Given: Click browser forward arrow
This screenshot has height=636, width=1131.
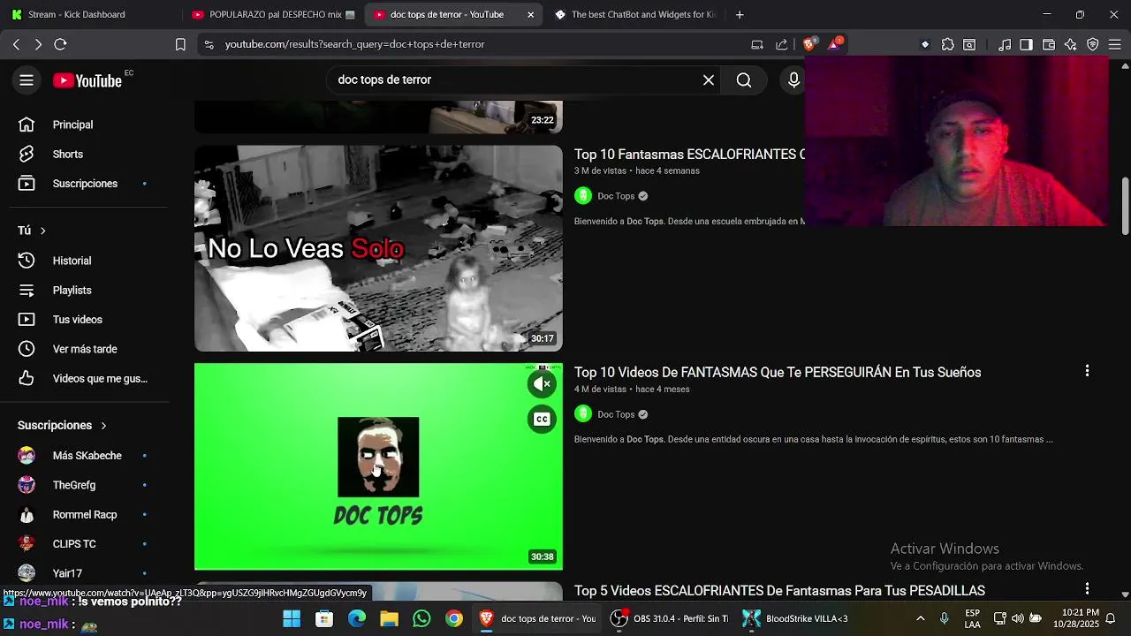Looking at the screenshot, I should pyautogui.click(x=38, y=44).
